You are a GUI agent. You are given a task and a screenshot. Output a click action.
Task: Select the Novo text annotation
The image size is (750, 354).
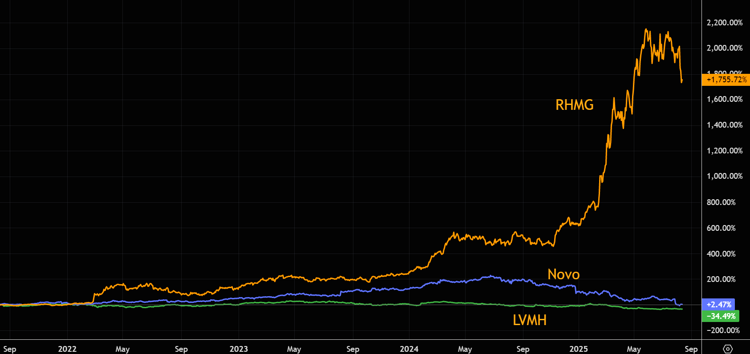(563, 274)
